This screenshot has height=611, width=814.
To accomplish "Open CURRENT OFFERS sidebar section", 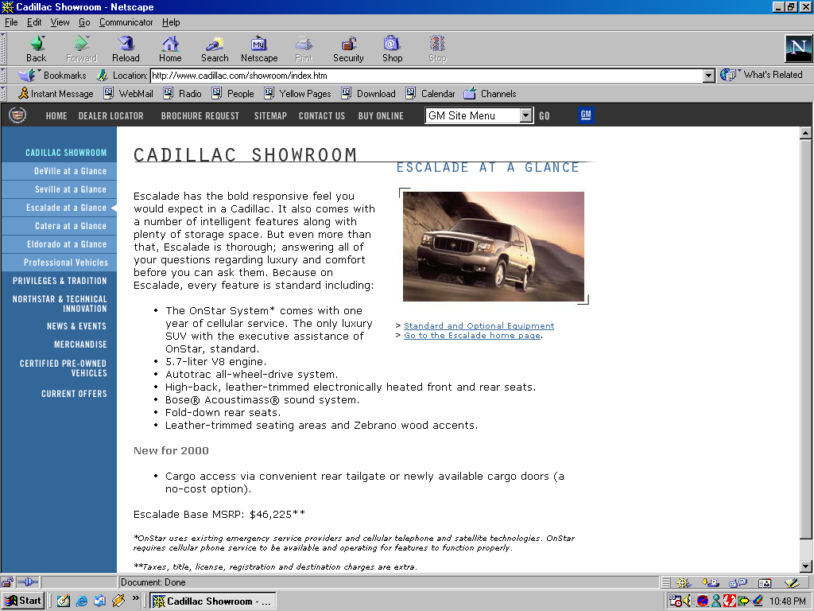I will [74, 394].
